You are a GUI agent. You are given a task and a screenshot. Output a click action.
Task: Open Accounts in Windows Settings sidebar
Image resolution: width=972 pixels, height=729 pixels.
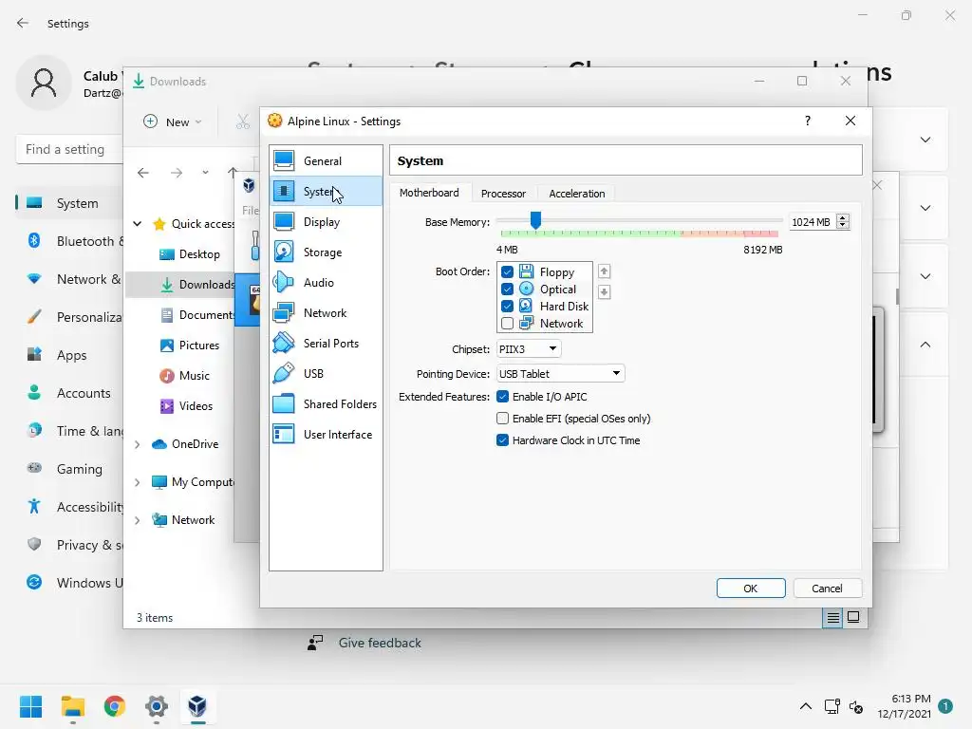69,393
